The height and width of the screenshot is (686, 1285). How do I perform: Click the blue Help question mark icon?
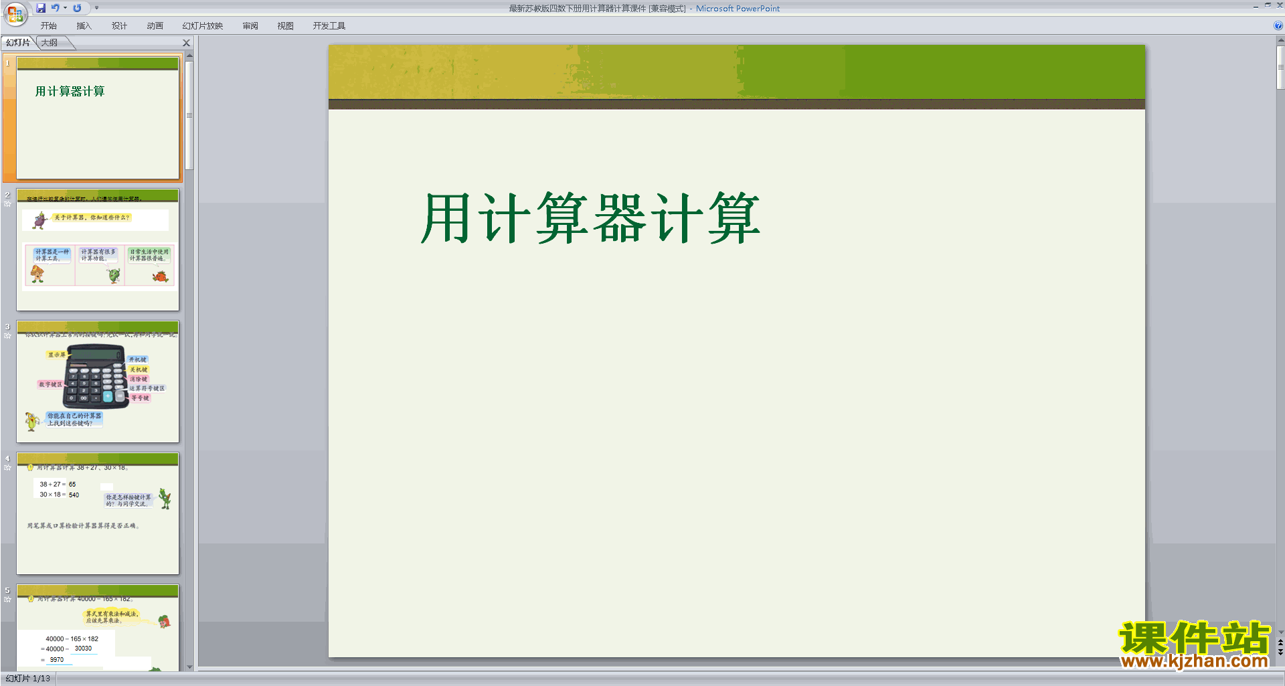point(1278,26)
